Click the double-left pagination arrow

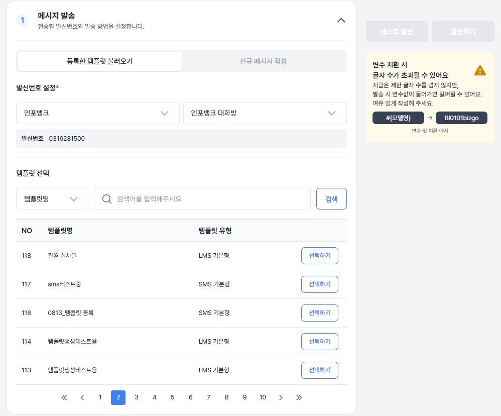click(x=64, y=397)
